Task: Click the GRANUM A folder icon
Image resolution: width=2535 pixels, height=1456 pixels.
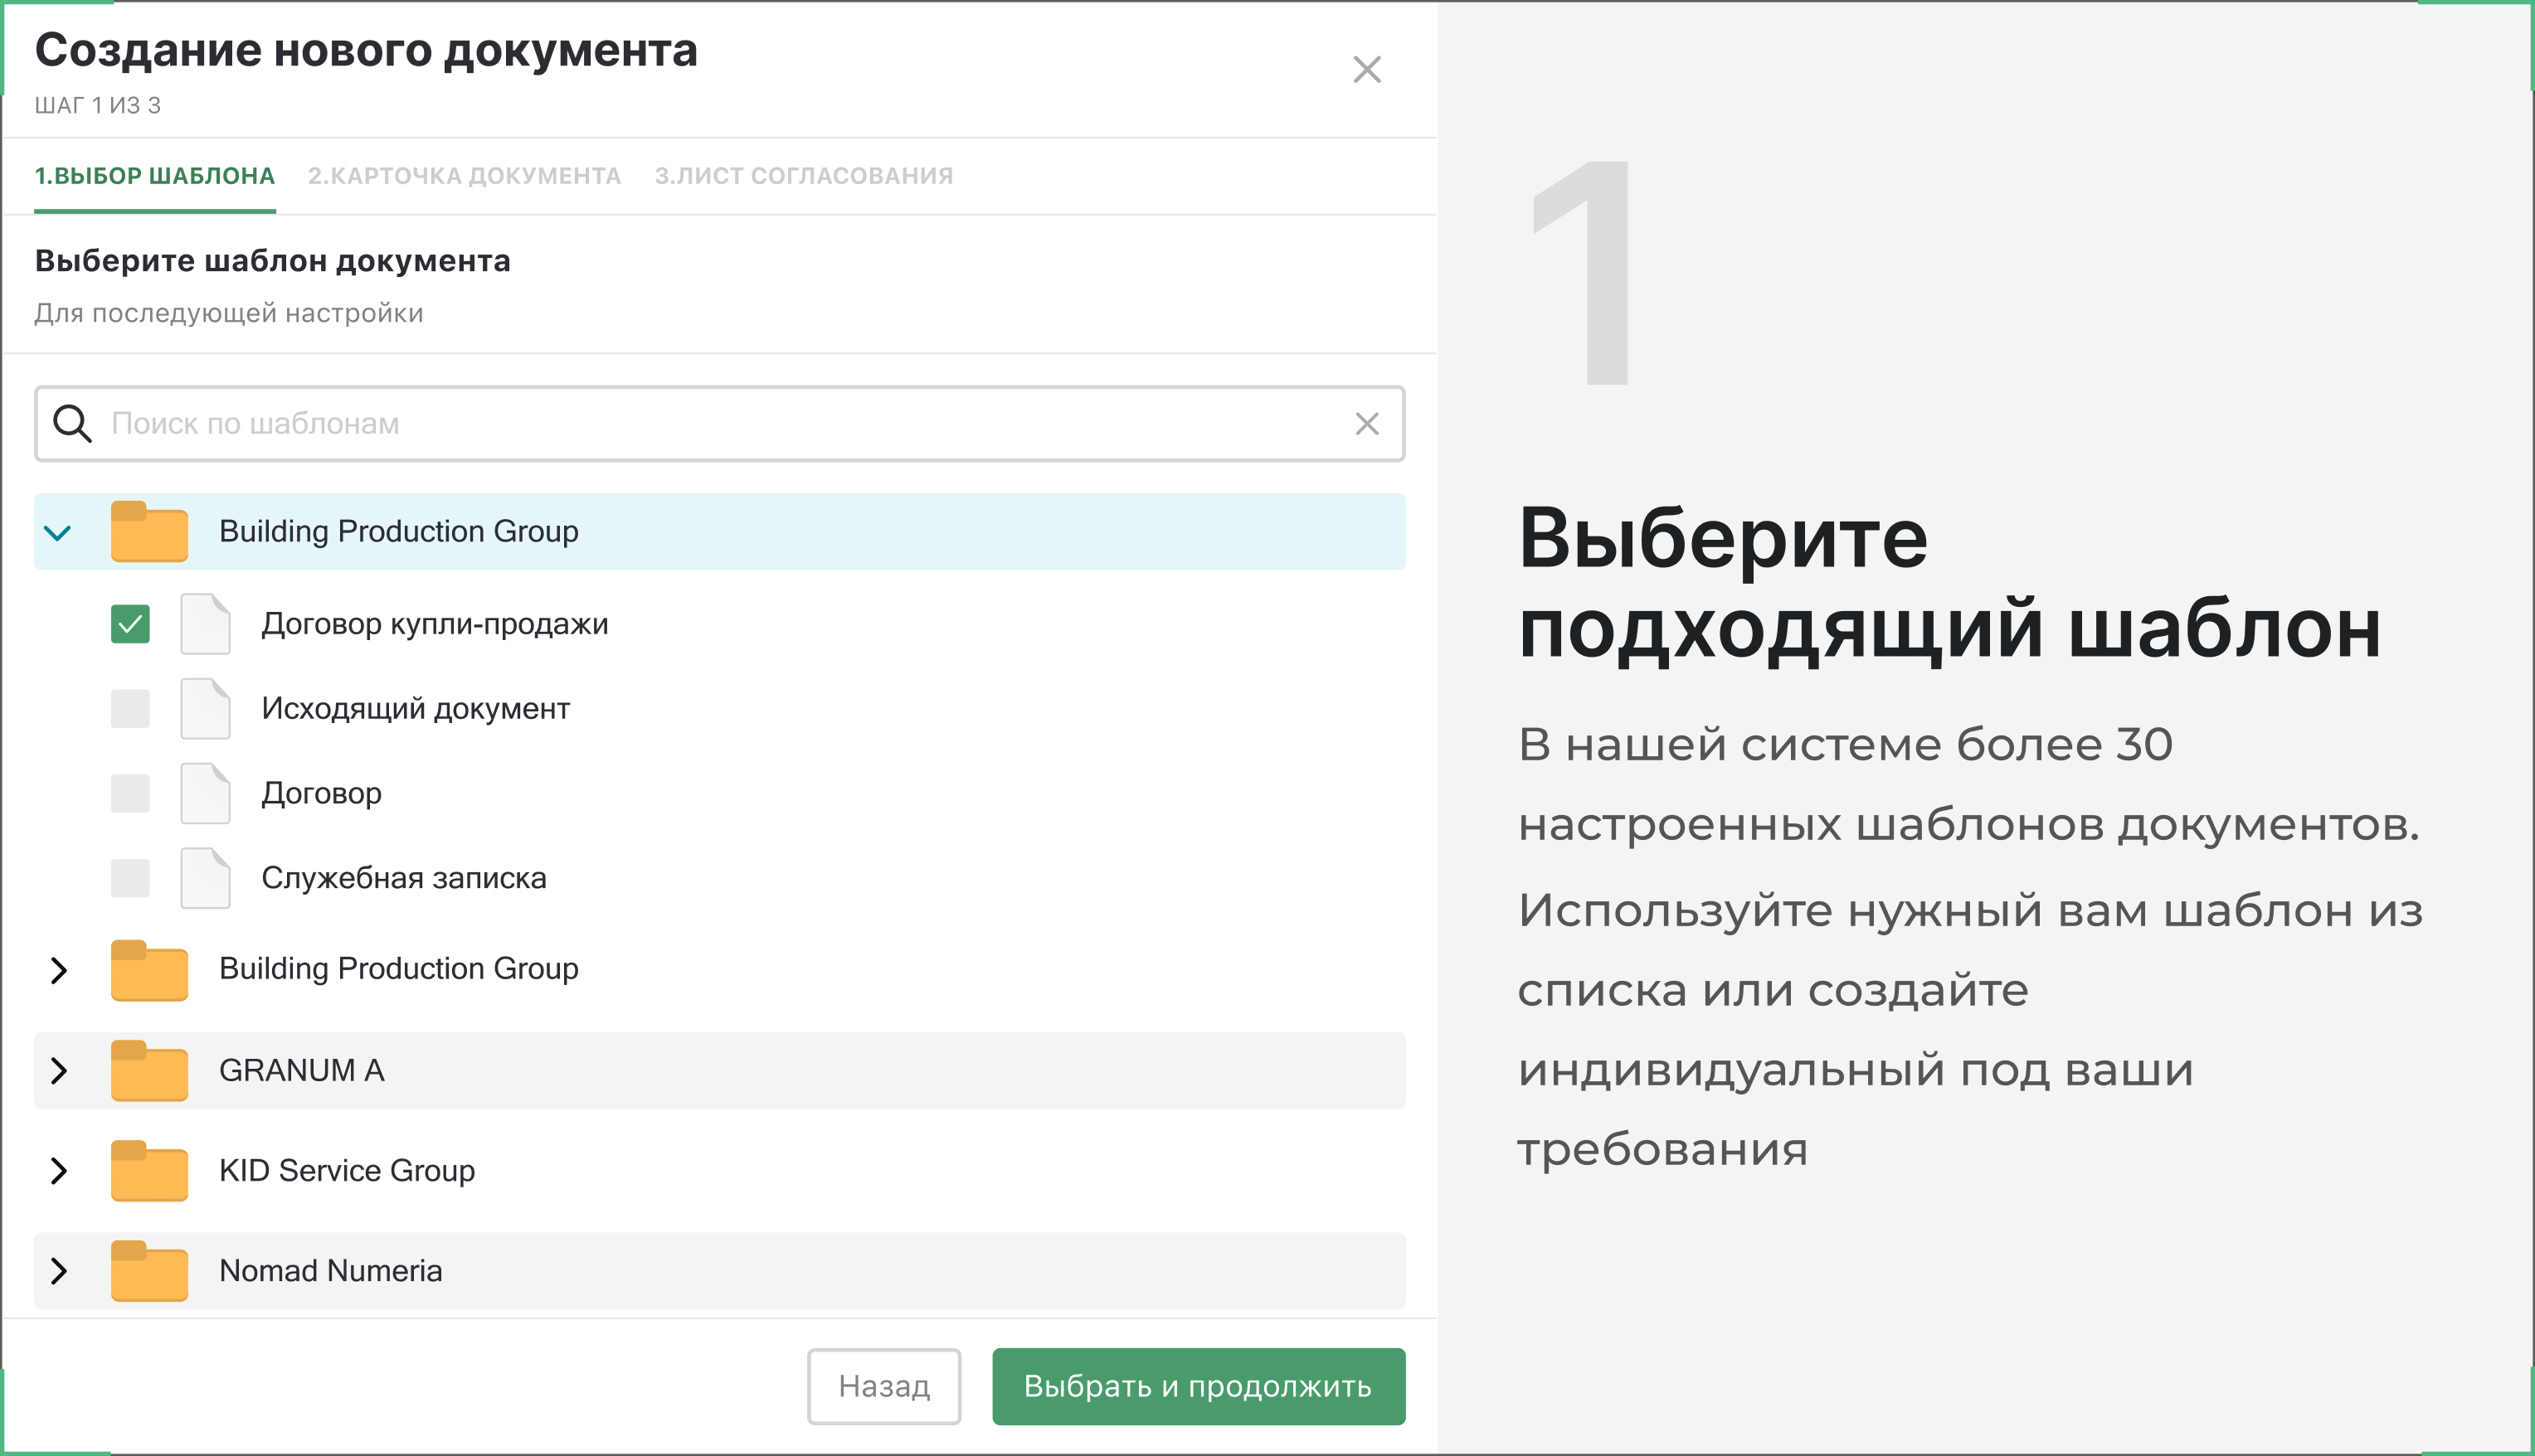Action: (149, 1070)
